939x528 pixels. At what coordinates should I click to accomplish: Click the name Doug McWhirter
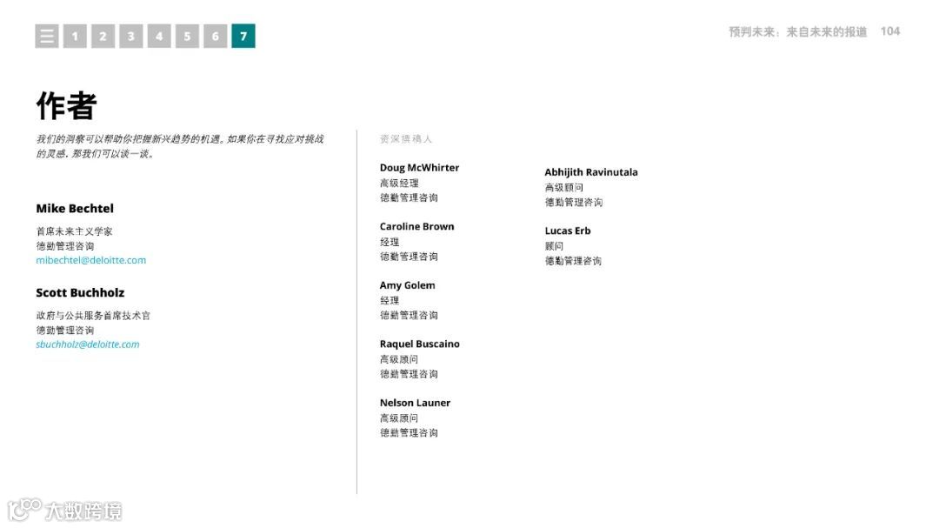point(419,168)
